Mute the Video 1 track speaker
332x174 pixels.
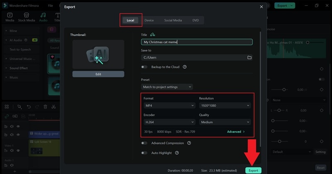click(x=12, y=150)
